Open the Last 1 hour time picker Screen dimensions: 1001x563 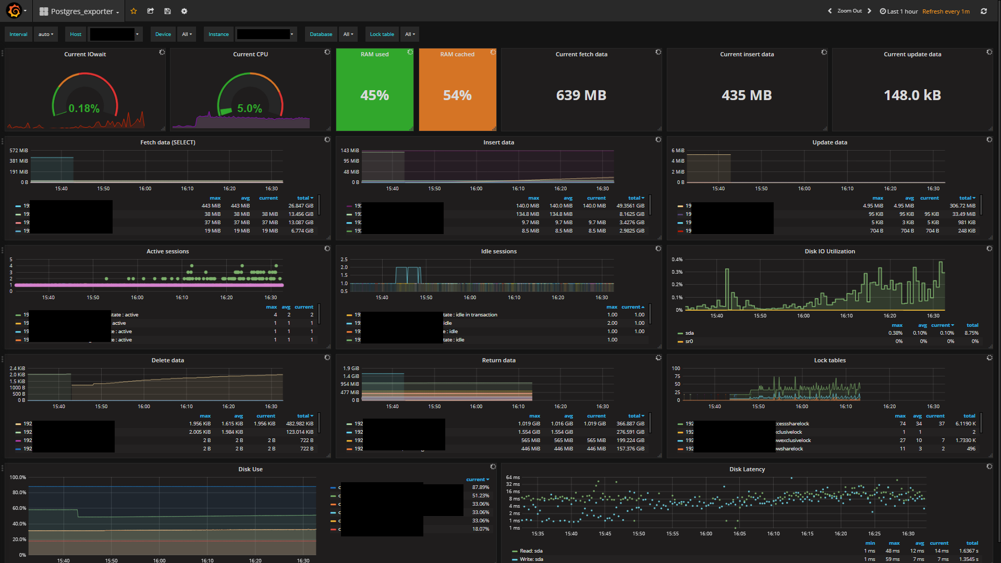click(899, 11)
